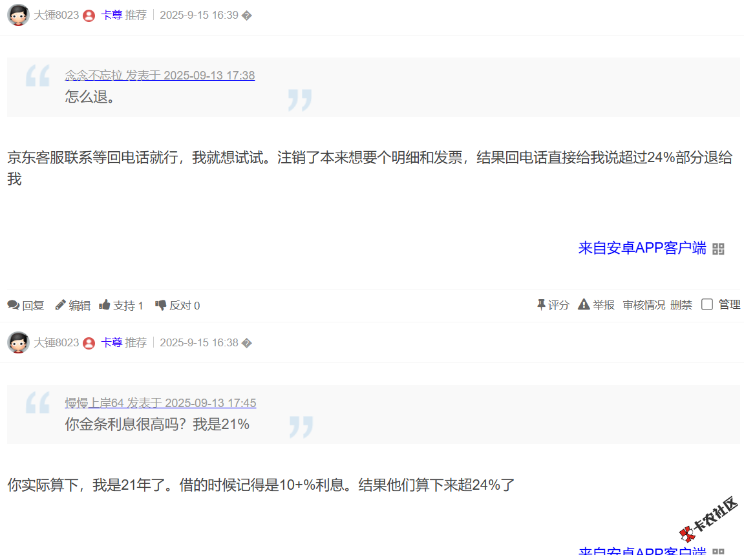Select the pencil icon beside 编辑
This screenshot has height=555, width=744.
point(59,305)
